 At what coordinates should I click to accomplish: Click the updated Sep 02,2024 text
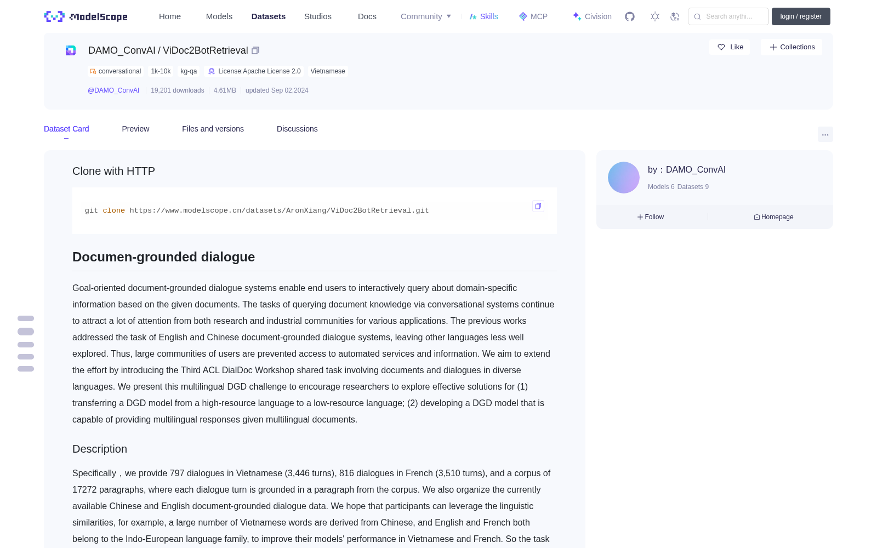point(277,90)
